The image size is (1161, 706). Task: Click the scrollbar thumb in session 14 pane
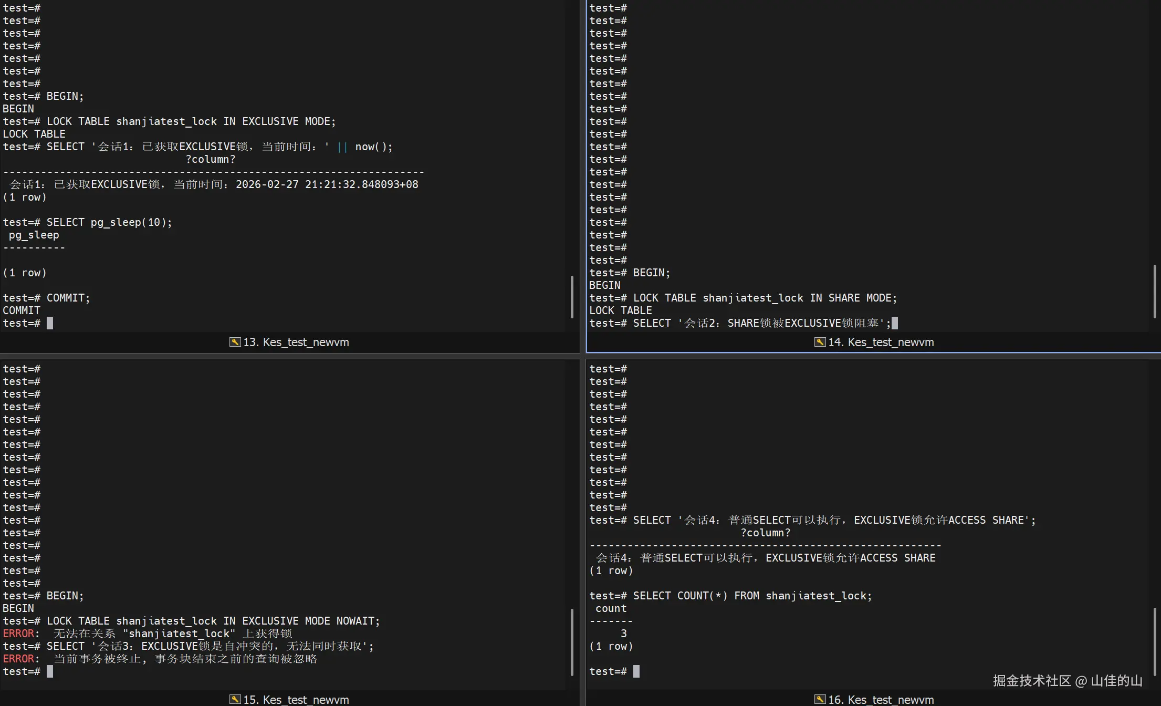(1155, 292)
